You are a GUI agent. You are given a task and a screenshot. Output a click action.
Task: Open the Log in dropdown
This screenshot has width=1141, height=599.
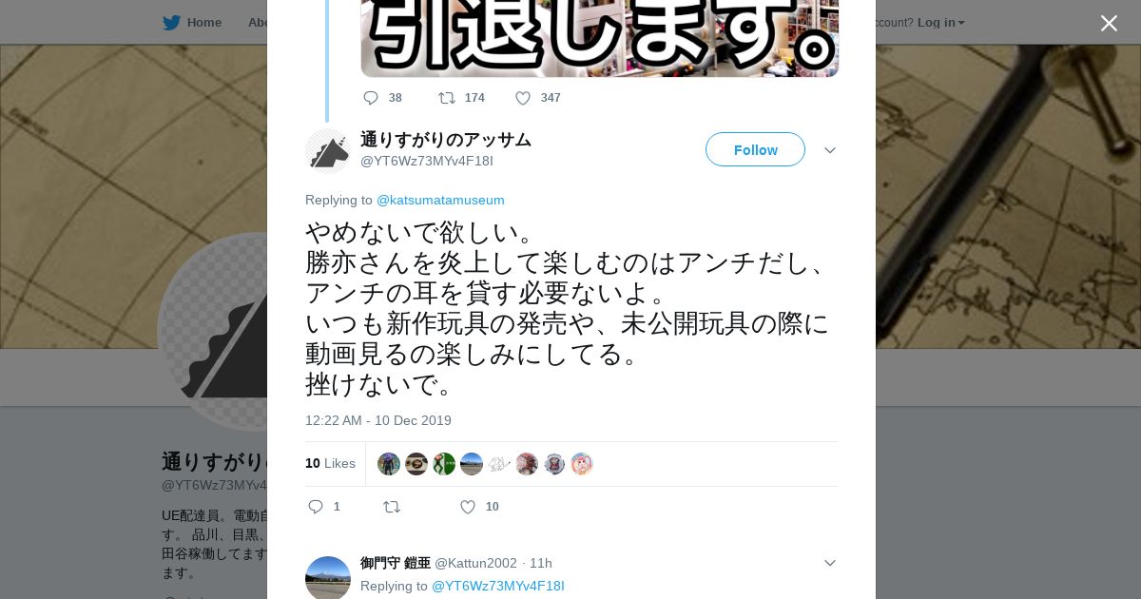tap(940, 22)
